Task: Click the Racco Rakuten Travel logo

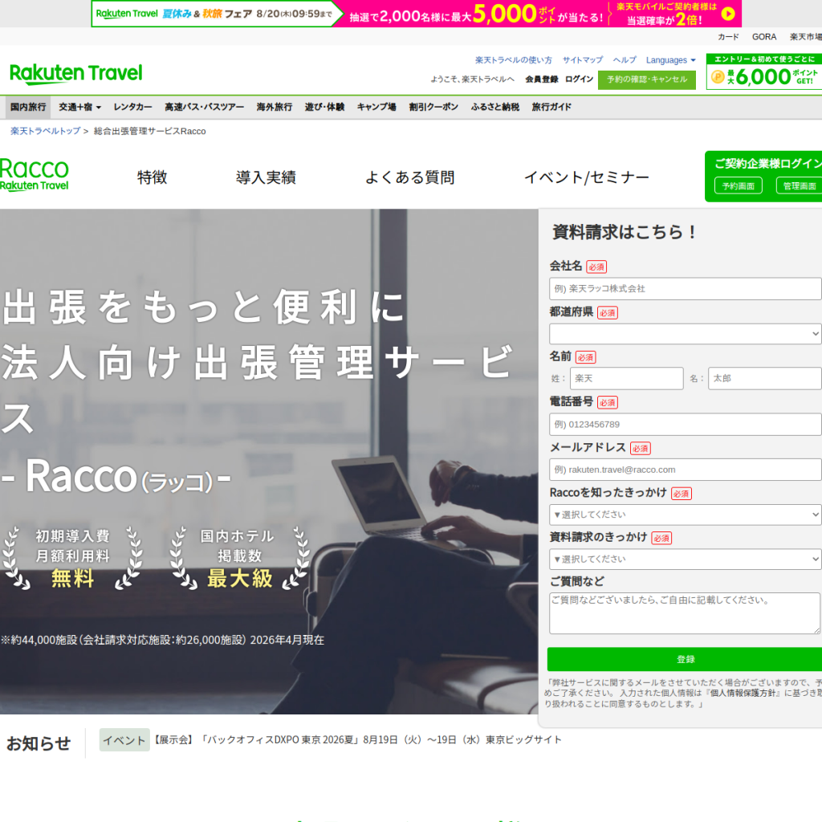Action: (x=35, y=175)
